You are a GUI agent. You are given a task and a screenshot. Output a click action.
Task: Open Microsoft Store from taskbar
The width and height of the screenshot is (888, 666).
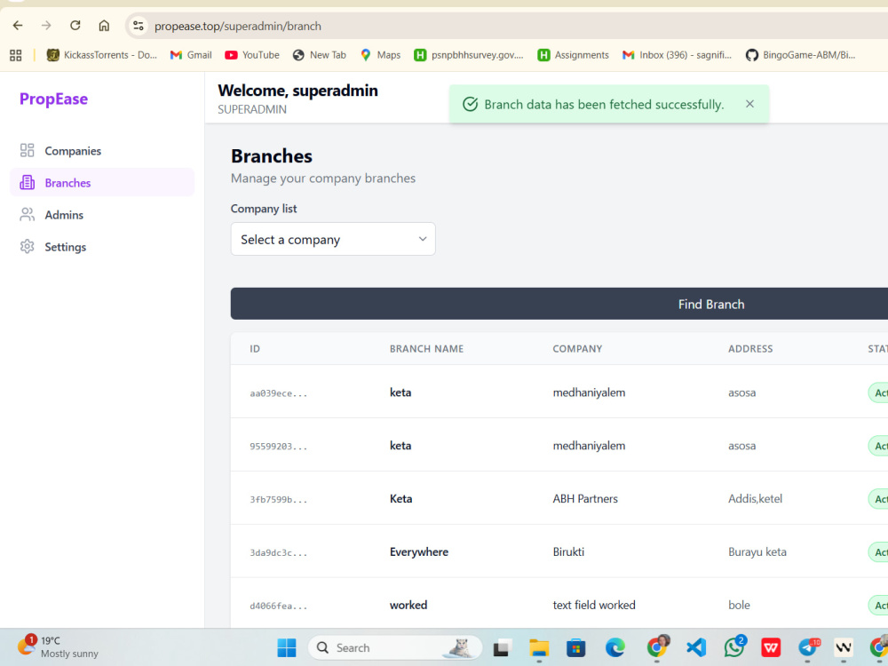[x=576, y=647]
